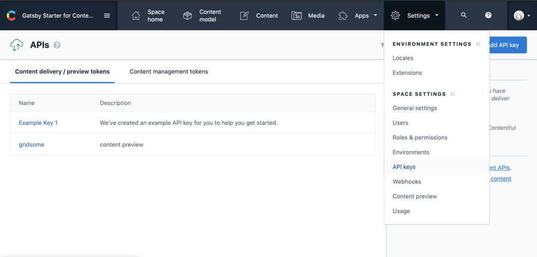Open Locales in environment settings
537x257 pixels.
pyautogui.click(x=403, y=58)
